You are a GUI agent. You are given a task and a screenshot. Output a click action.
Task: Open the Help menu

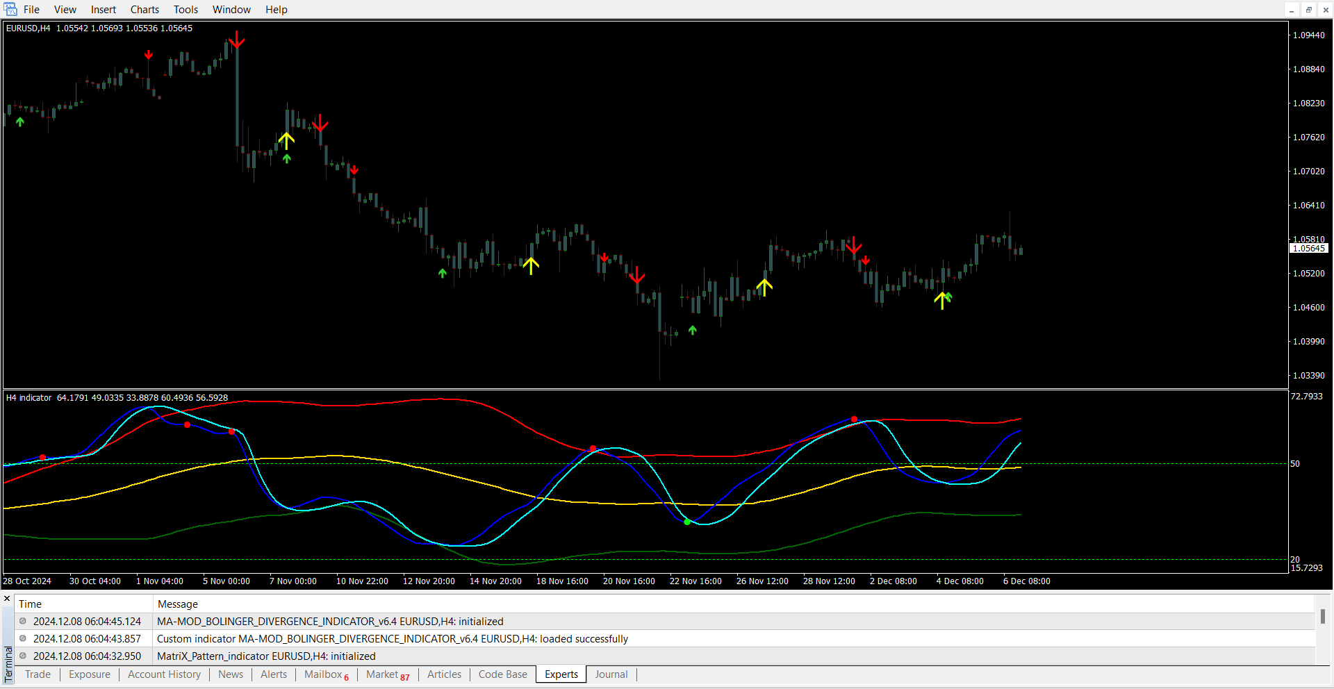276,10
